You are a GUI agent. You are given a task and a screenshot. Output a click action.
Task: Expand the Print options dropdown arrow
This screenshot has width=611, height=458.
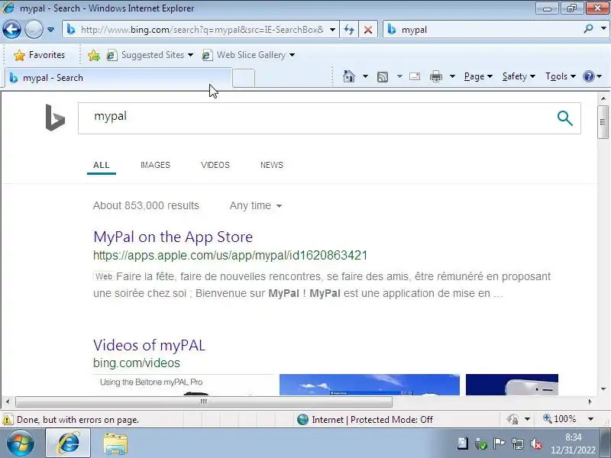pos(452,76)
